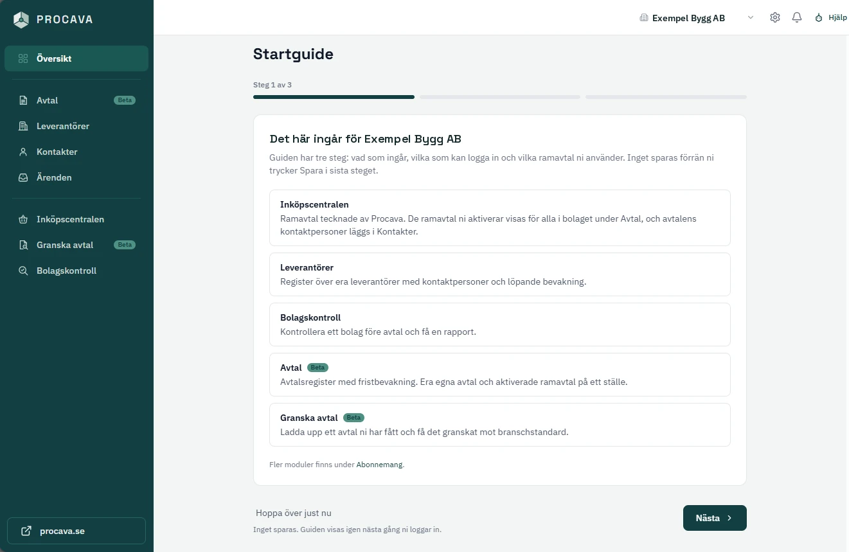Click the 'Steg 1 av 3' text

(x=273, y=85)
